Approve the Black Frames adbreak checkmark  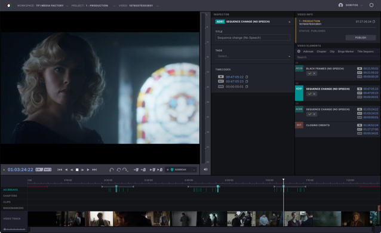pos(309,73)
